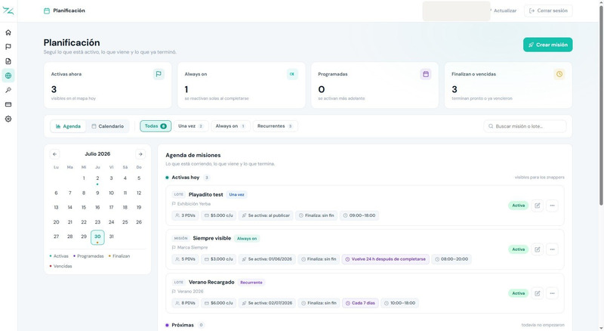Click the flag icon on the Activas ahora card
Image resolution: width=604 pixels, height=331 pixels.
[159, 74]
